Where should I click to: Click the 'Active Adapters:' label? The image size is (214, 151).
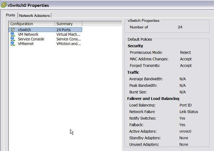pos(143,131)
